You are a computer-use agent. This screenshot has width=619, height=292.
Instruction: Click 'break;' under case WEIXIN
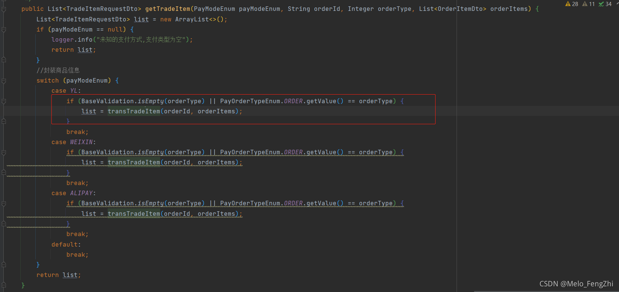[x=77, y=183]
